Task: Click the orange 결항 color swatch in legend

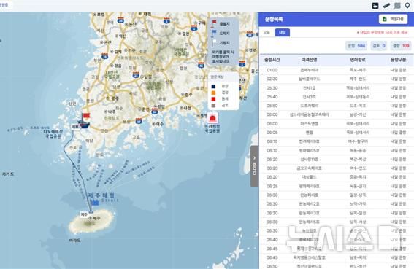Action: pyautogui.click(x=213, y=93)
